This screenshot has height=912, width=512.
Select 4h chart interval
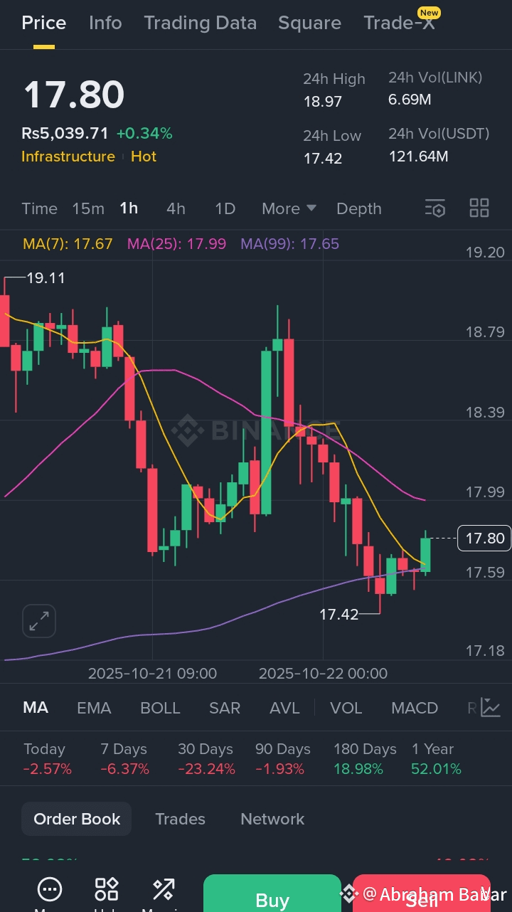click(x=176, y=208)
